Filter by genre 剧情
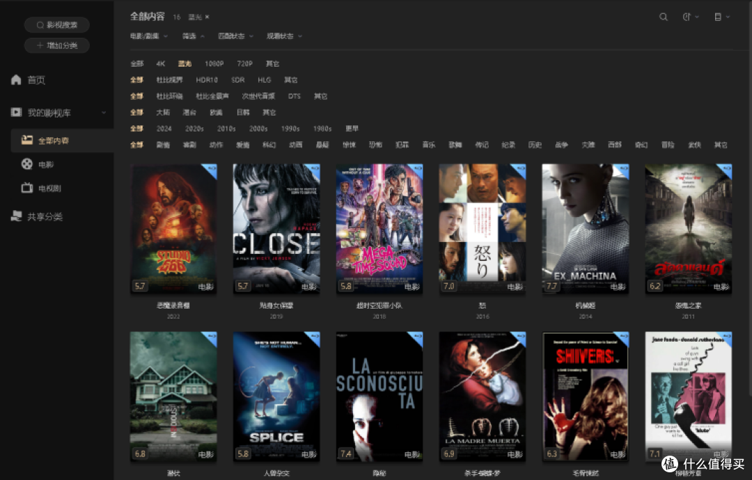Viewport: 752px width, 480px height. 163,145
